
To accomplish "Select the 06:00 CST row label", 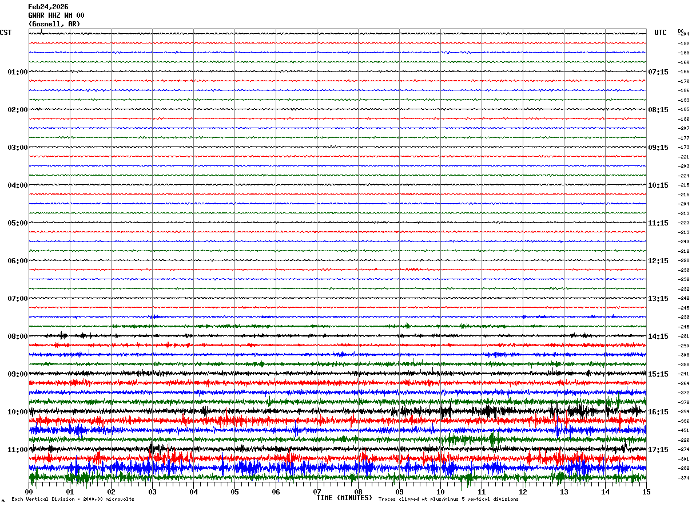I will (18, 261).
